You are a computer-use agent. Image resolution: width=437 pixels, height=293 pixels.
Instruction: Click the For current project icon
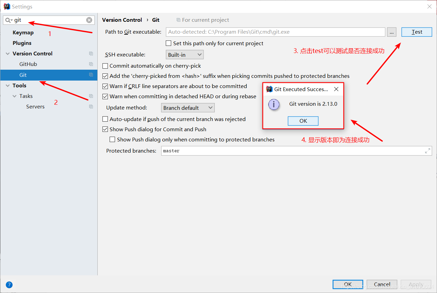point(178,20)
